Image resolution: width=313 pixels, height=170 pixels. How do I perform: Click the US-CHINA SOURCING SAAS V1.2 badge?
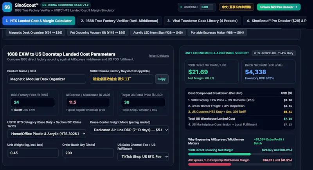click(65, 5)
